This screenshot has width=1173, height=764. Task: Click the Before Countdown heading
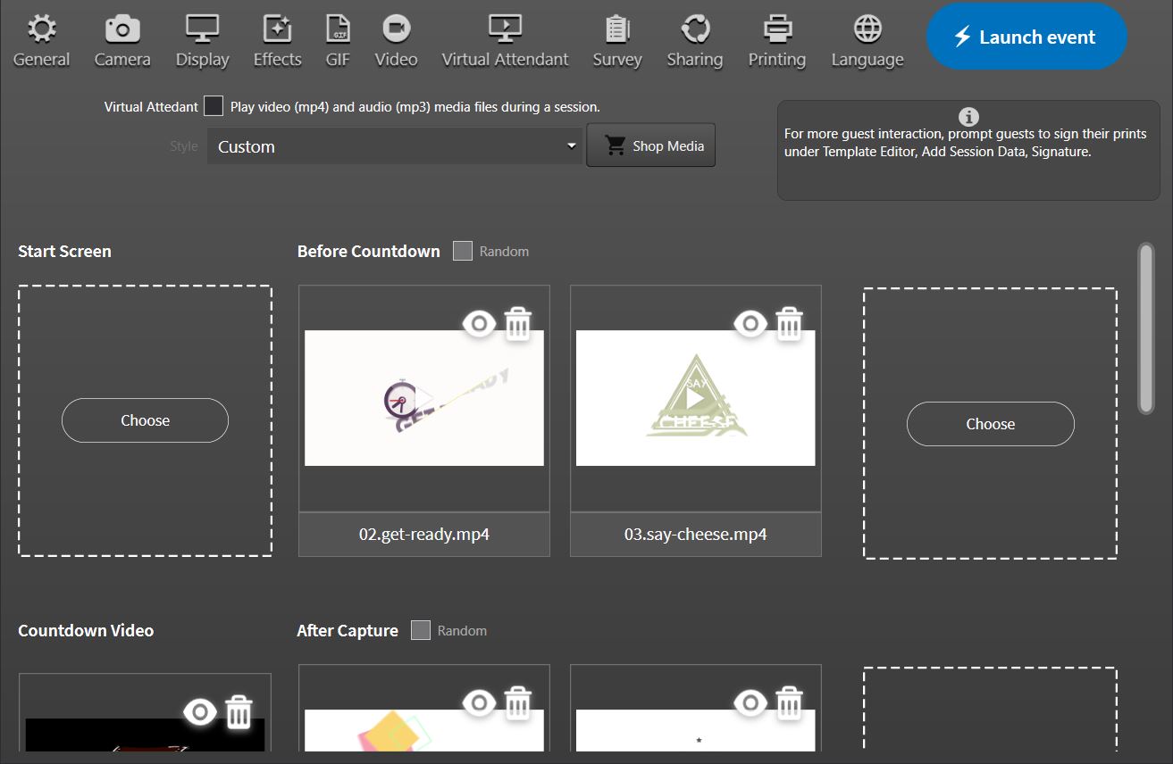click(369, 251)
